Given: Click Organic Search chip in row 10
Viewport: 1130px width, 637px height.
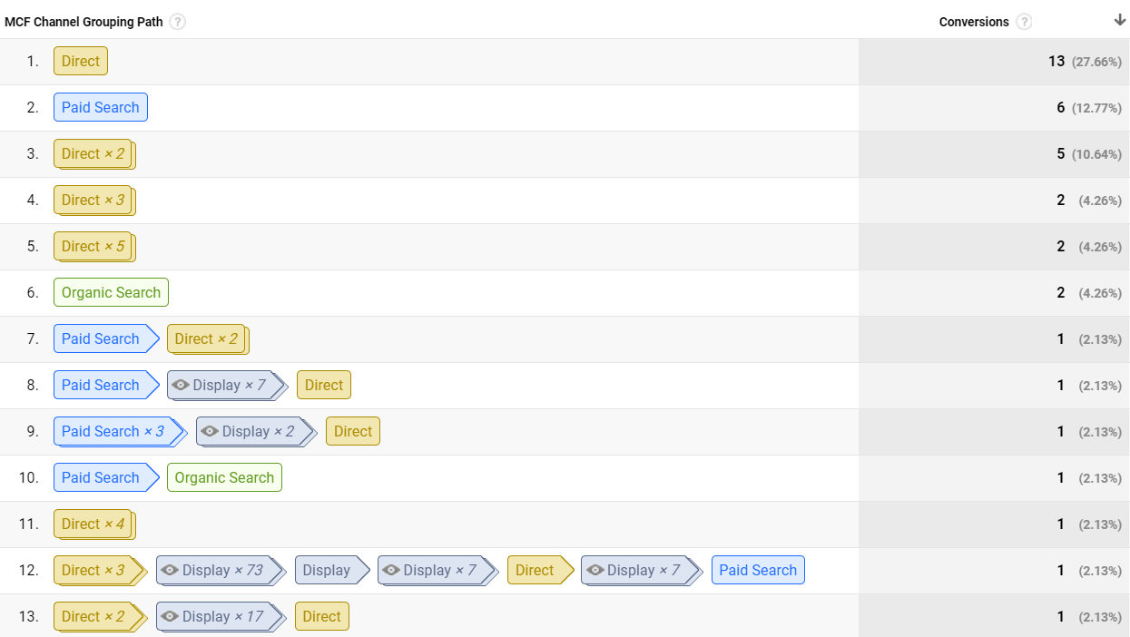Looking at the screenshot, I should click(x=224, y=478).
